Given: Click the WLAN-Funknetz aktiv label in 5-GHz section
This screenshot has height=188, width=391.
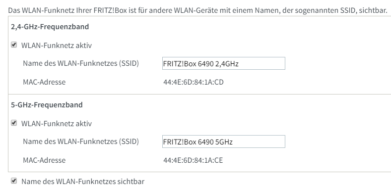Looking at the screenshot, I should (57, 124).
